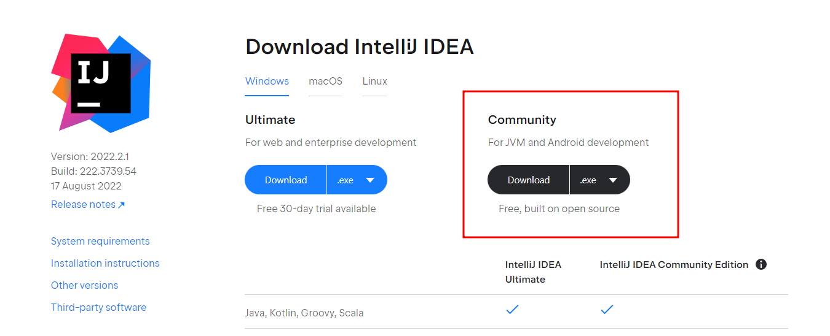Click the Build: 222.3739.54 text
This screenshot has width=830, height=336.
pos(93,171)
